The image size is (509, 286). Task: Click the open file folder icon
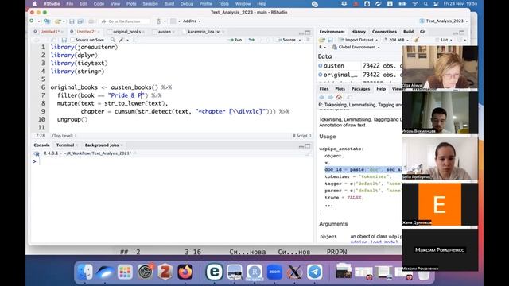click(x=58, y=21)
